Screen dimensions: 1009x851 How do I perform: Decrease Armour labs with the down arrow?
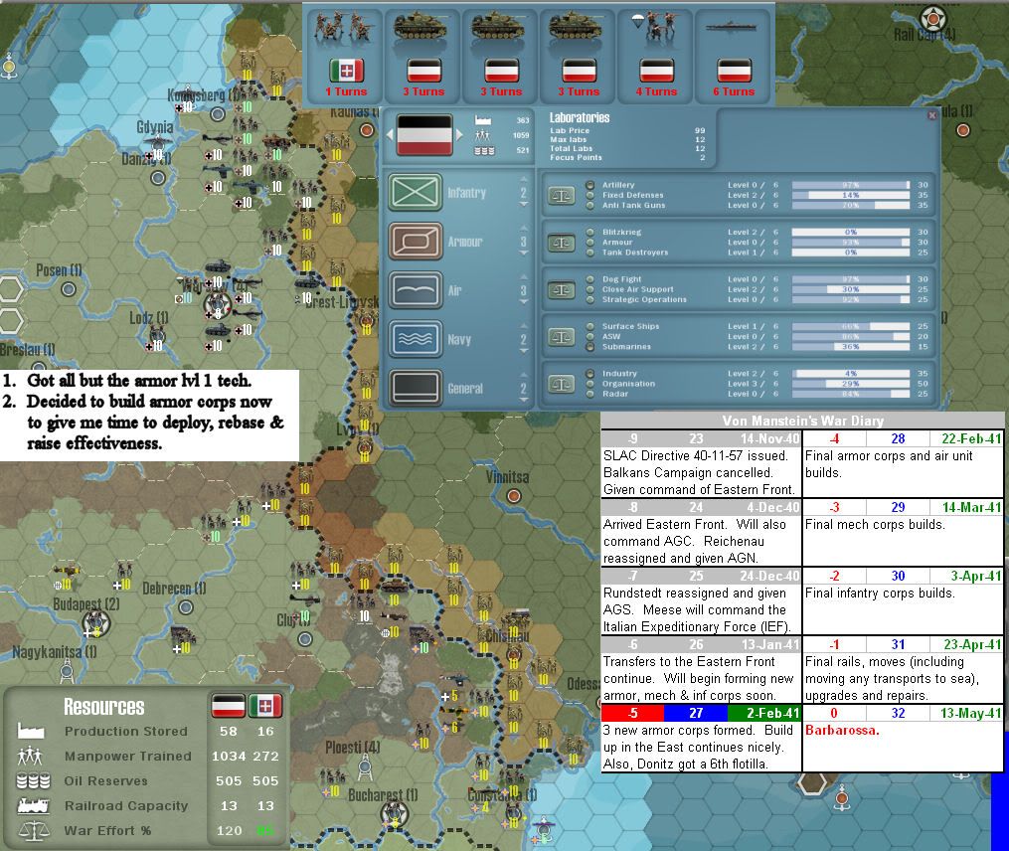[x=524, y=254]
